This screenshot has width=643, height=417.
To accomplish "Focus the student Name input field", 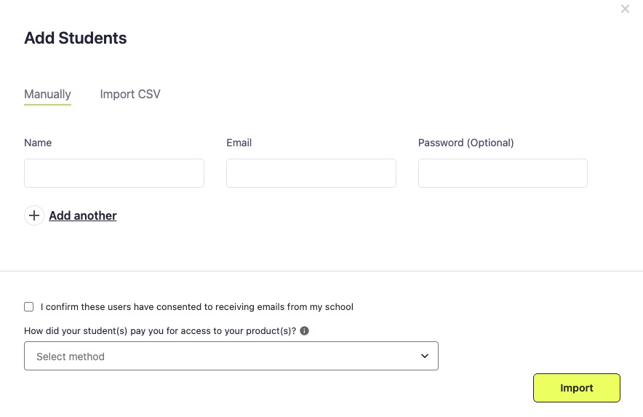I will [x=114, y=173].
